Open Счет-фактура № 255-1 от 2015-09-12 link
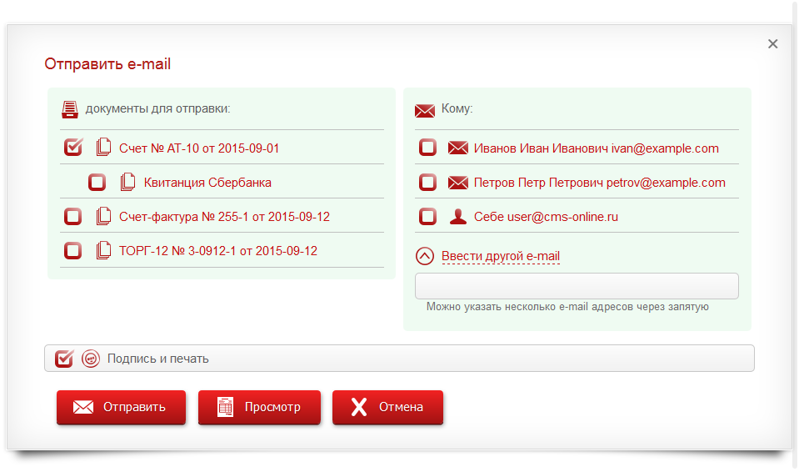Screen dimensions: 799x472 [224, 217]
